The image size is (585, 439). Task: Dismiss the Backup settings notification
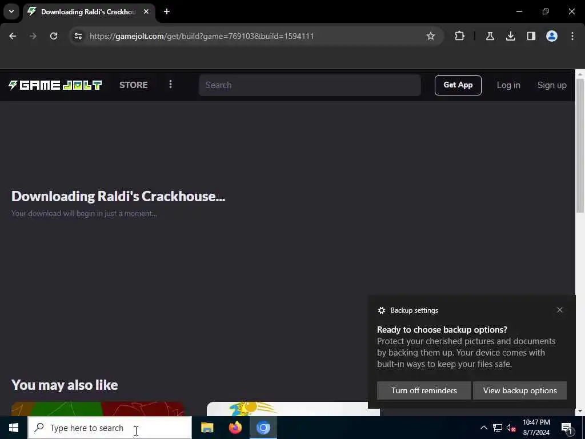pyautogui.click(x=560, y=310)
